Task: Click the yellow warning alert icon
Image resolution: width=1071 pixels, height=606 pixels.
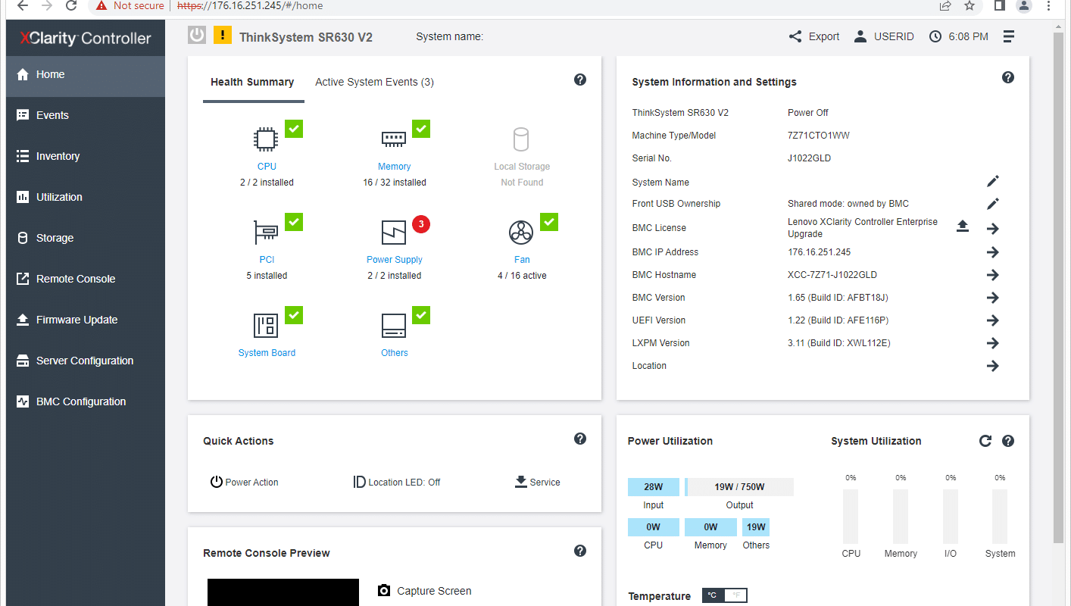Action: click(223, 35)
